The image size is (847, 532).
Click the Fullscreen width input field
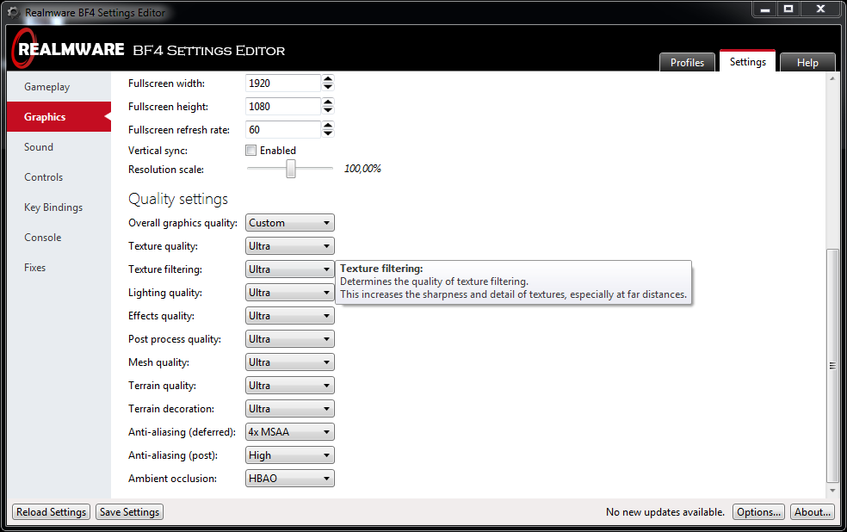pyautogui.click(x=283, y=84)
